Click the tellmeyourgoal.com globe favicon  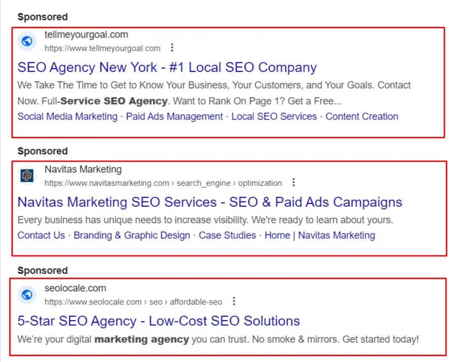click(27, 41)
